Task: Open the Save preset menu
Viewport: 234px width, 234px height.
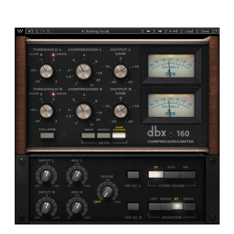Action: pyautogui.click(x=205, y=31)
